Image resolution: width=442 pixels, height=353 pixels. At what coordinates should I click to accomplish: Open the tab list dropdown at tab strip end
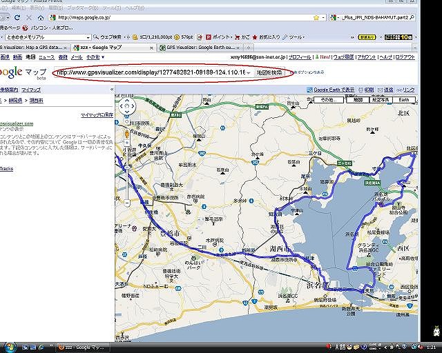415,48
